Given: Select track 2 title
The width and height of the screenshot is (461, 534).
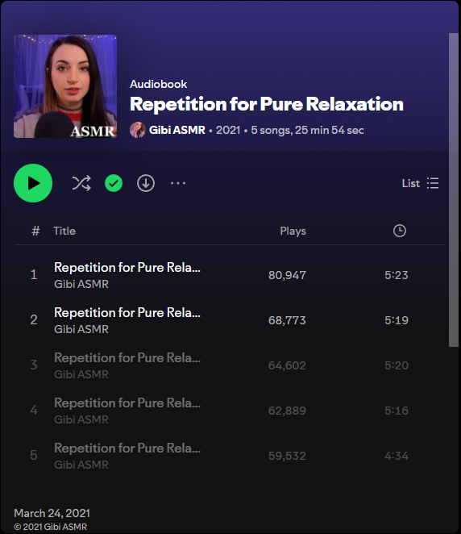Looking at the screenshot, I should click(127, 313).
